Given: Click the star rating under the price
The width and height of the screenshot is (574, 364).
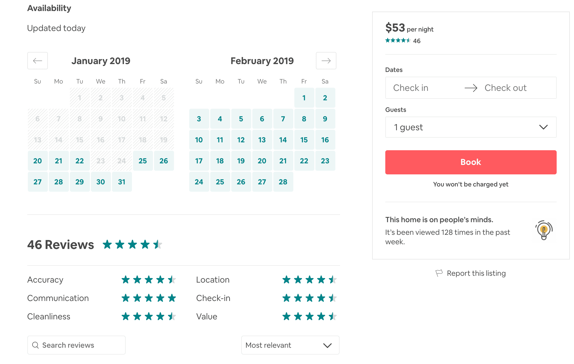Looking at the screenshot, I should [x=398, y=40].
